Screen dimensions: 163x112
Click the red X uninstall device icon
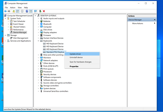pyautogui.click(x=44, y=11)
